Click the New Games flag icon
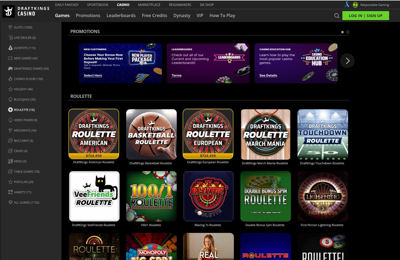Image resolution: width=400 pixels, height=260 pixels. click(x=10, y=58)
